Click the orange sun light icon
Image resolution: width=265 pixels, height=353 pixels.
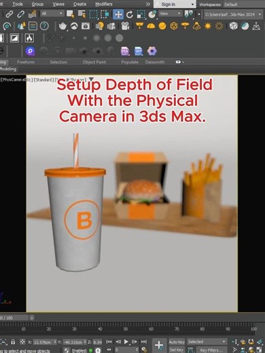coord(208,26)
